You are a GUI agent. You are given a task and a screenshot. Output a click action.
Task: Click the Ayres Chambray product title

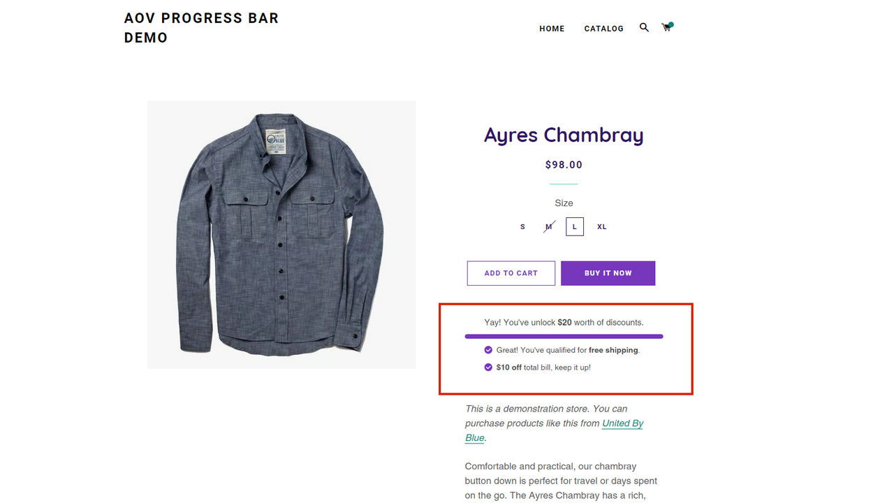point(564,135)
